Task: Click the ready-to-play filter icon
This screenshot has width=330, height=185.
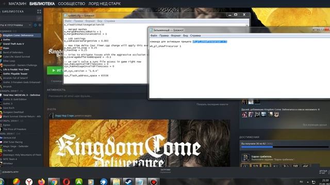Action: (x=40, y=25)
